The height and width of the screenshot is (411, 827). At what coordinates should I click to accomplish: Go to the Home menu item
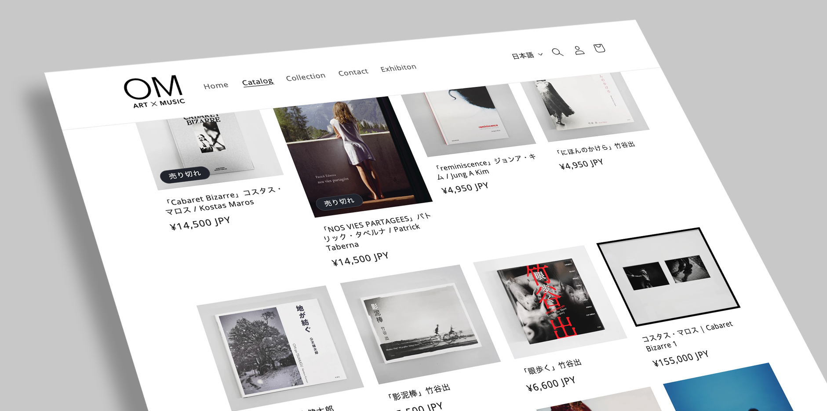point(216,85)
